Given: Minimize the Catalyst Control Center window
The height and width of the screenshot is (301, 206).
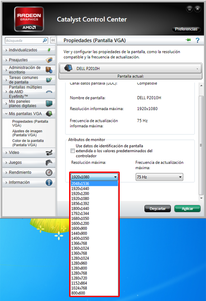Looking at the screenshot, I should click(189, 9).
